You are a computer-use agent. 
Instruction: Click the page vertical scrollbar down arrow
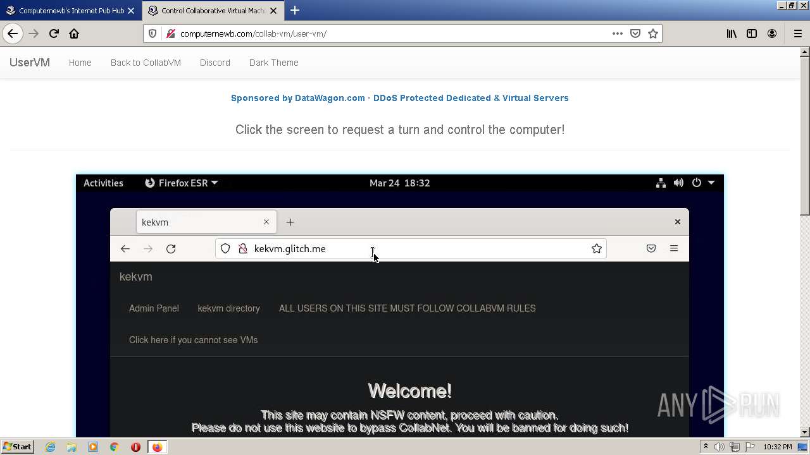point(804,432)
